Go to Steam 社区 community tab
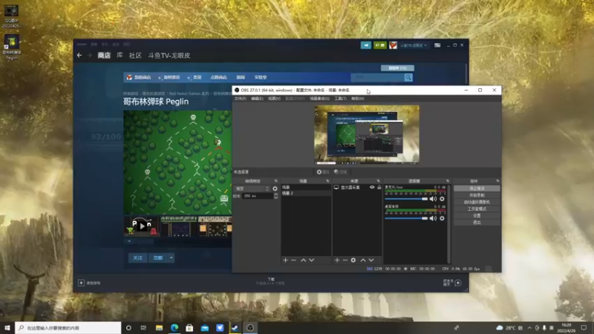The image size is (594, 334). 135,55
